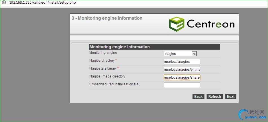Click the 'Nagios image directory' label text
Viewport: 268px width, 122px height.
107,76
